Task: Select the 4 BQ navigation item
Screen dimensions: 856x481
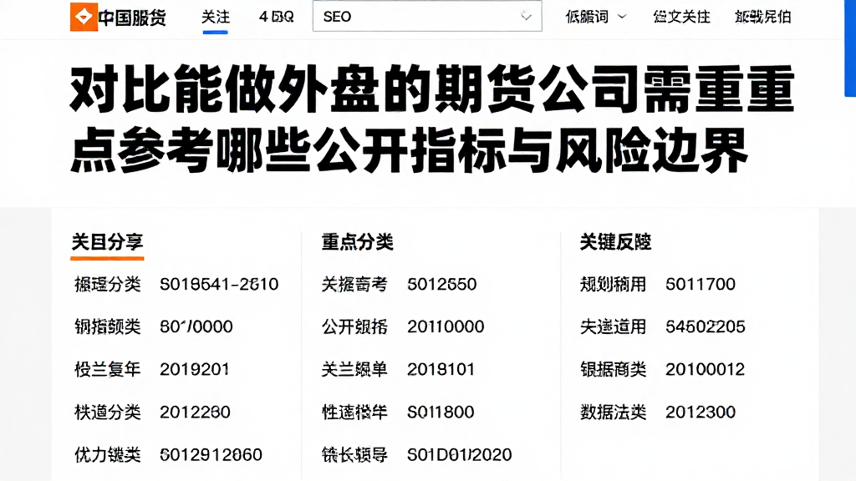Action: pos(276,17)
